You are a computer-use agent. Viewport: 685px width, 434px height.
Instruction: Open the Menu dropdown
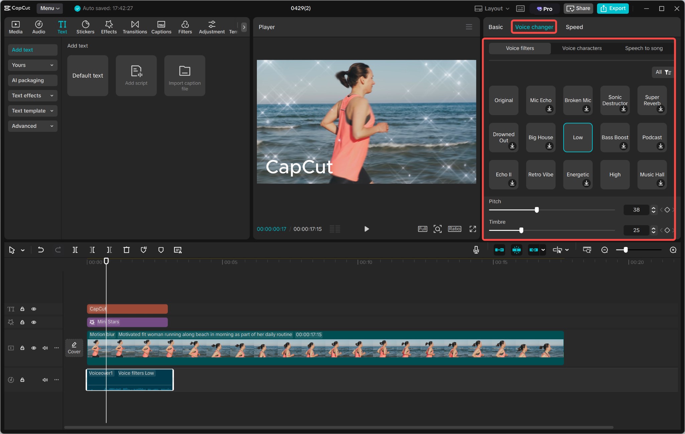pyautogui.click(x=50, y=8)
